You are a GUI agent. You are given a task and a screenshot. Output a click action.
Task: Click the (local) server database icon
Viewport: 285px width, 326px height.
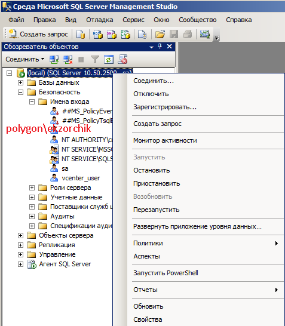tap(21, 73)
